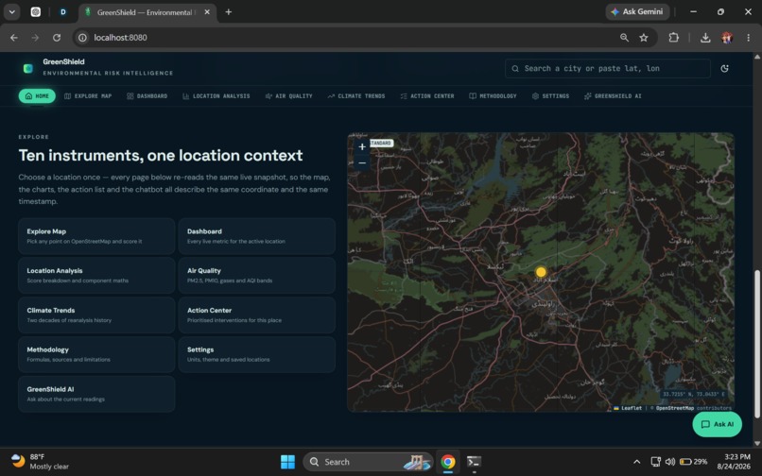Open the Location Analysis card
Image resolution: width=762 pixels, height=476 pixels.
[96, 276]
